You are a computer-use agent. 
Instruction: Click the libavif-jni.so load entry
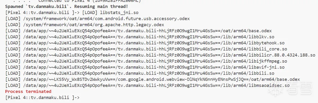tap(145, 67)
